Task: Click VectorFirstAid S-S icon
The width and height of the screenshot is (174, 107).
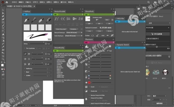Action: coord(81,19)
